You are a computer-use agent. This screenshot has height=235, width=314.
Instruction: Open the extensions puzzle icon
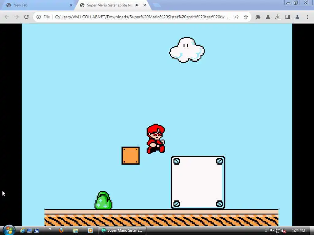point(258,17)
